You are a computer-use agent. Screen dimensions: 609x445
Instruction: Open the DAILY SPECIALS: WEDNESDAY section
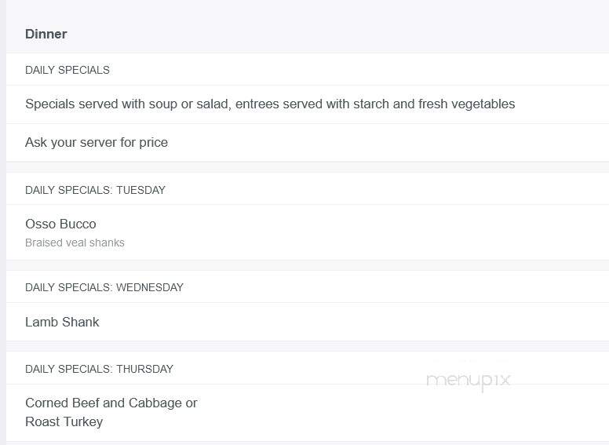click(104, 287)
